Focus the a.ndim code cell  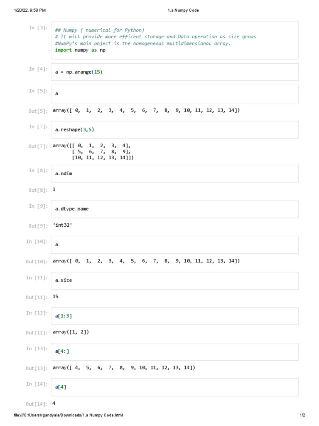(174, 173)
